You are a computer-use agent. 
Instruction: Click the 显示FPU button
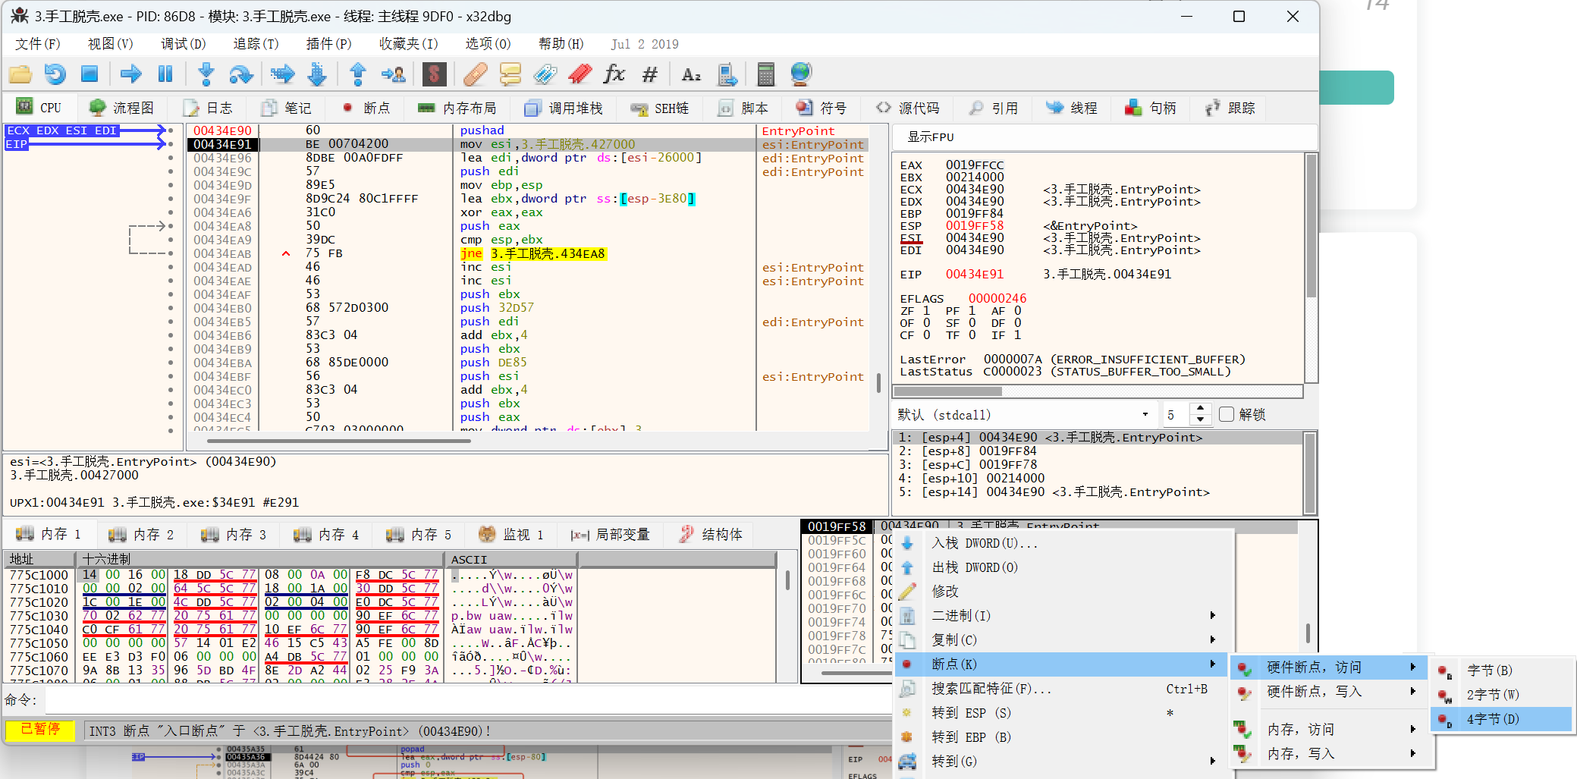click(931, 137)
